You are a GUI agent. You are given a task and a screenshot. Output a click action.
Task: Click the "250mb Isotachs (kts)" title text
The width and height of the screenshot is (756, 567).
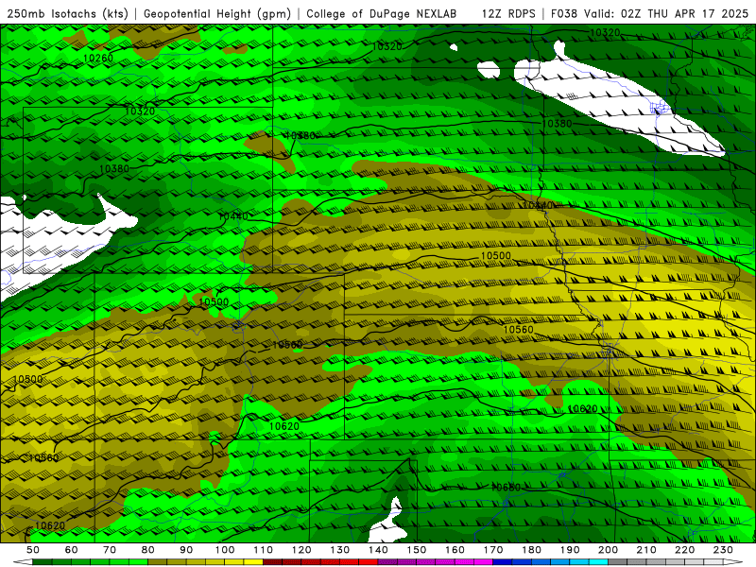point(67,13)
